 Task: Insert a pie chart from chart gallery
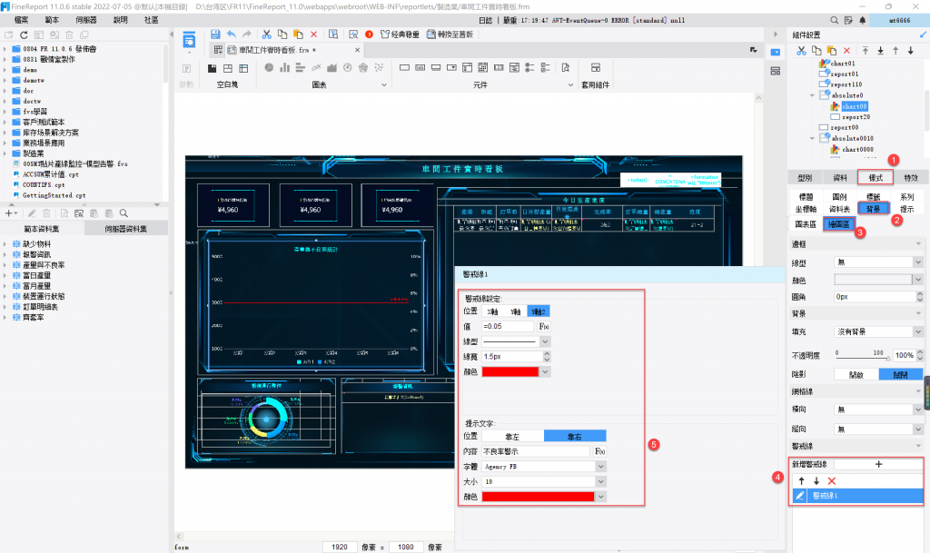[269, 67]
